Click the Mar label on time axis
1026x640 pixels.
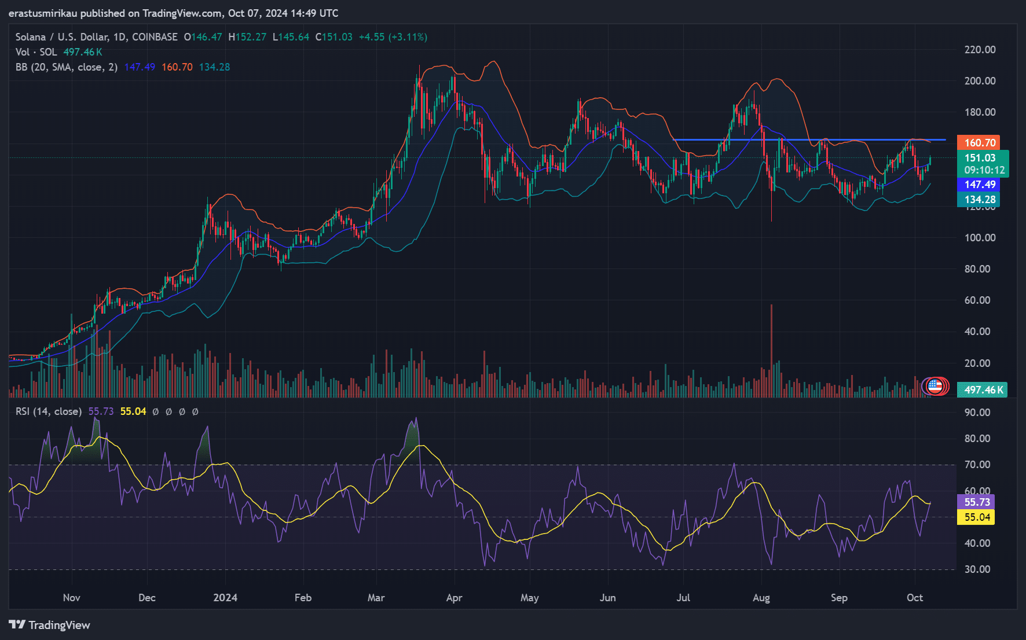pos(376,598)
